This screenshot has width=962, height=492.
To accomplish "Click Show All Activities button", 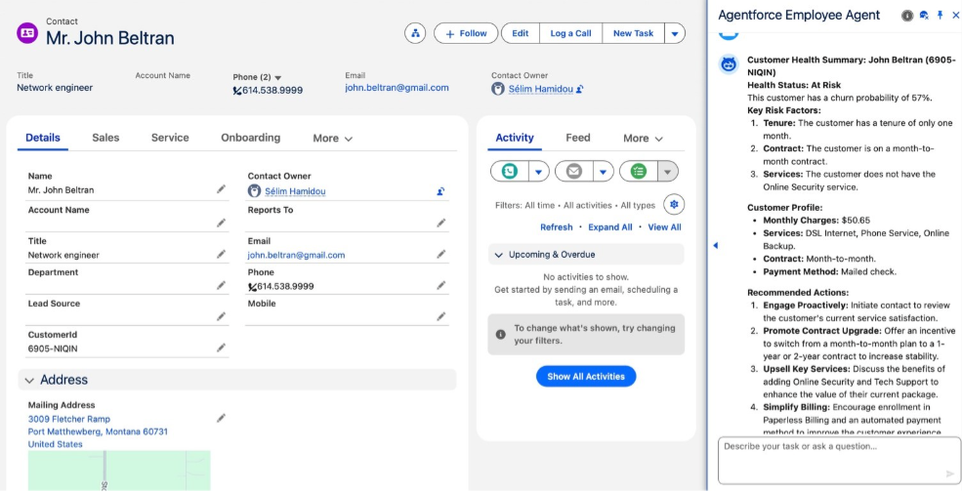I will (x=586, y=377).
